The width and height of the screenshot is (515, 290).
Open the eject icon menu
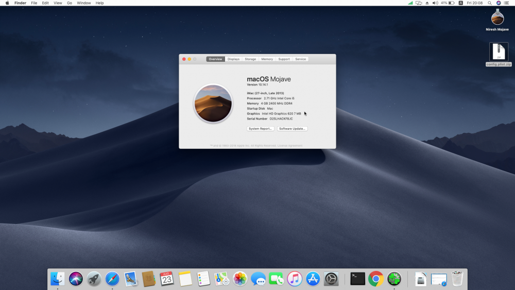(427, 3)
